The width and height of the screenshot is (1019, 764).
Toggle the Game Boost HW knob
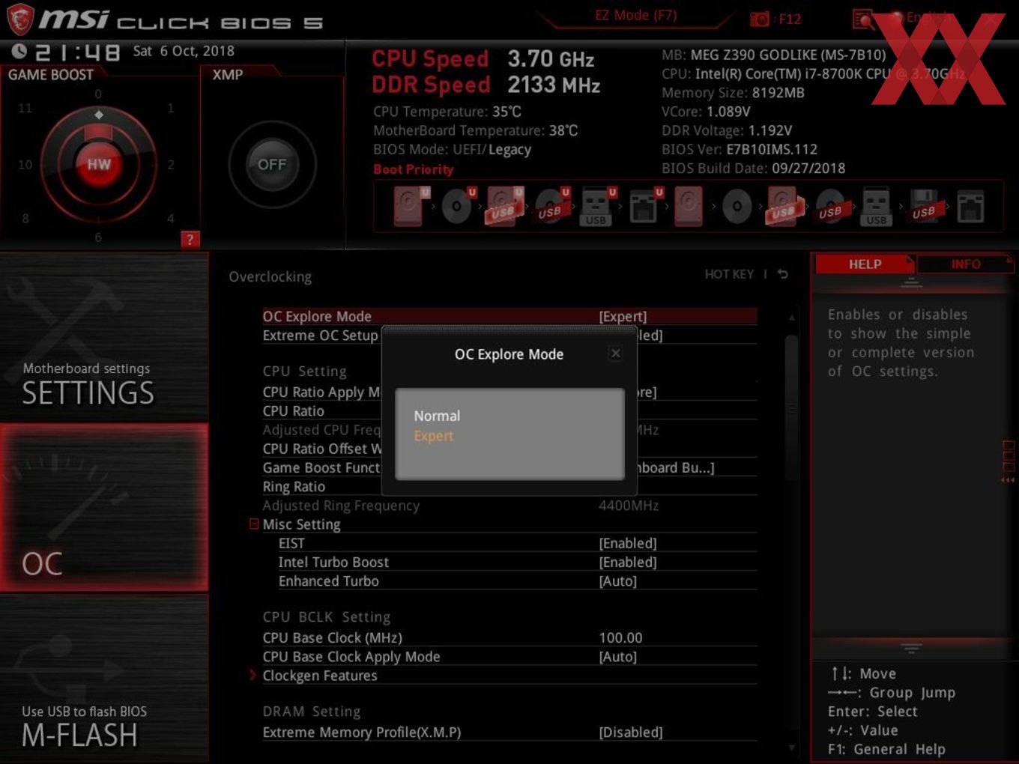coord(98,164)
